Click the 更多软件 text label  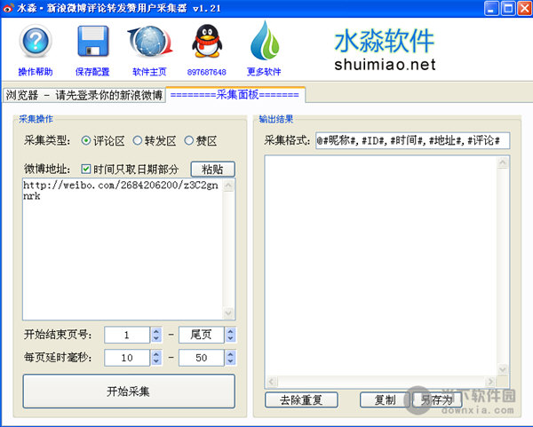pos(264,72)
